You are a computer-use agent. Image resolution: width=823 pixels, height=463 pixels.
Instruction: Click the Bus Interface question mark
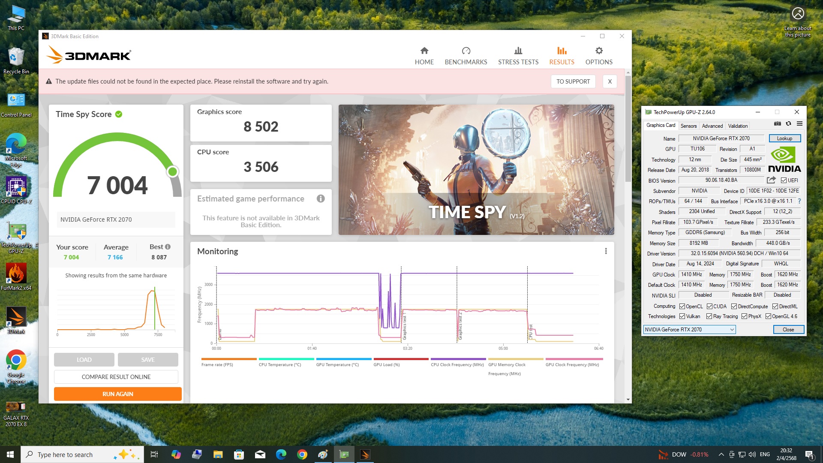tap(799, 201)
